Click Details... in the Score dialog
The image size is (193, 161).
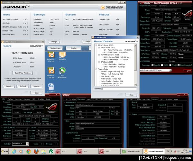9,86
